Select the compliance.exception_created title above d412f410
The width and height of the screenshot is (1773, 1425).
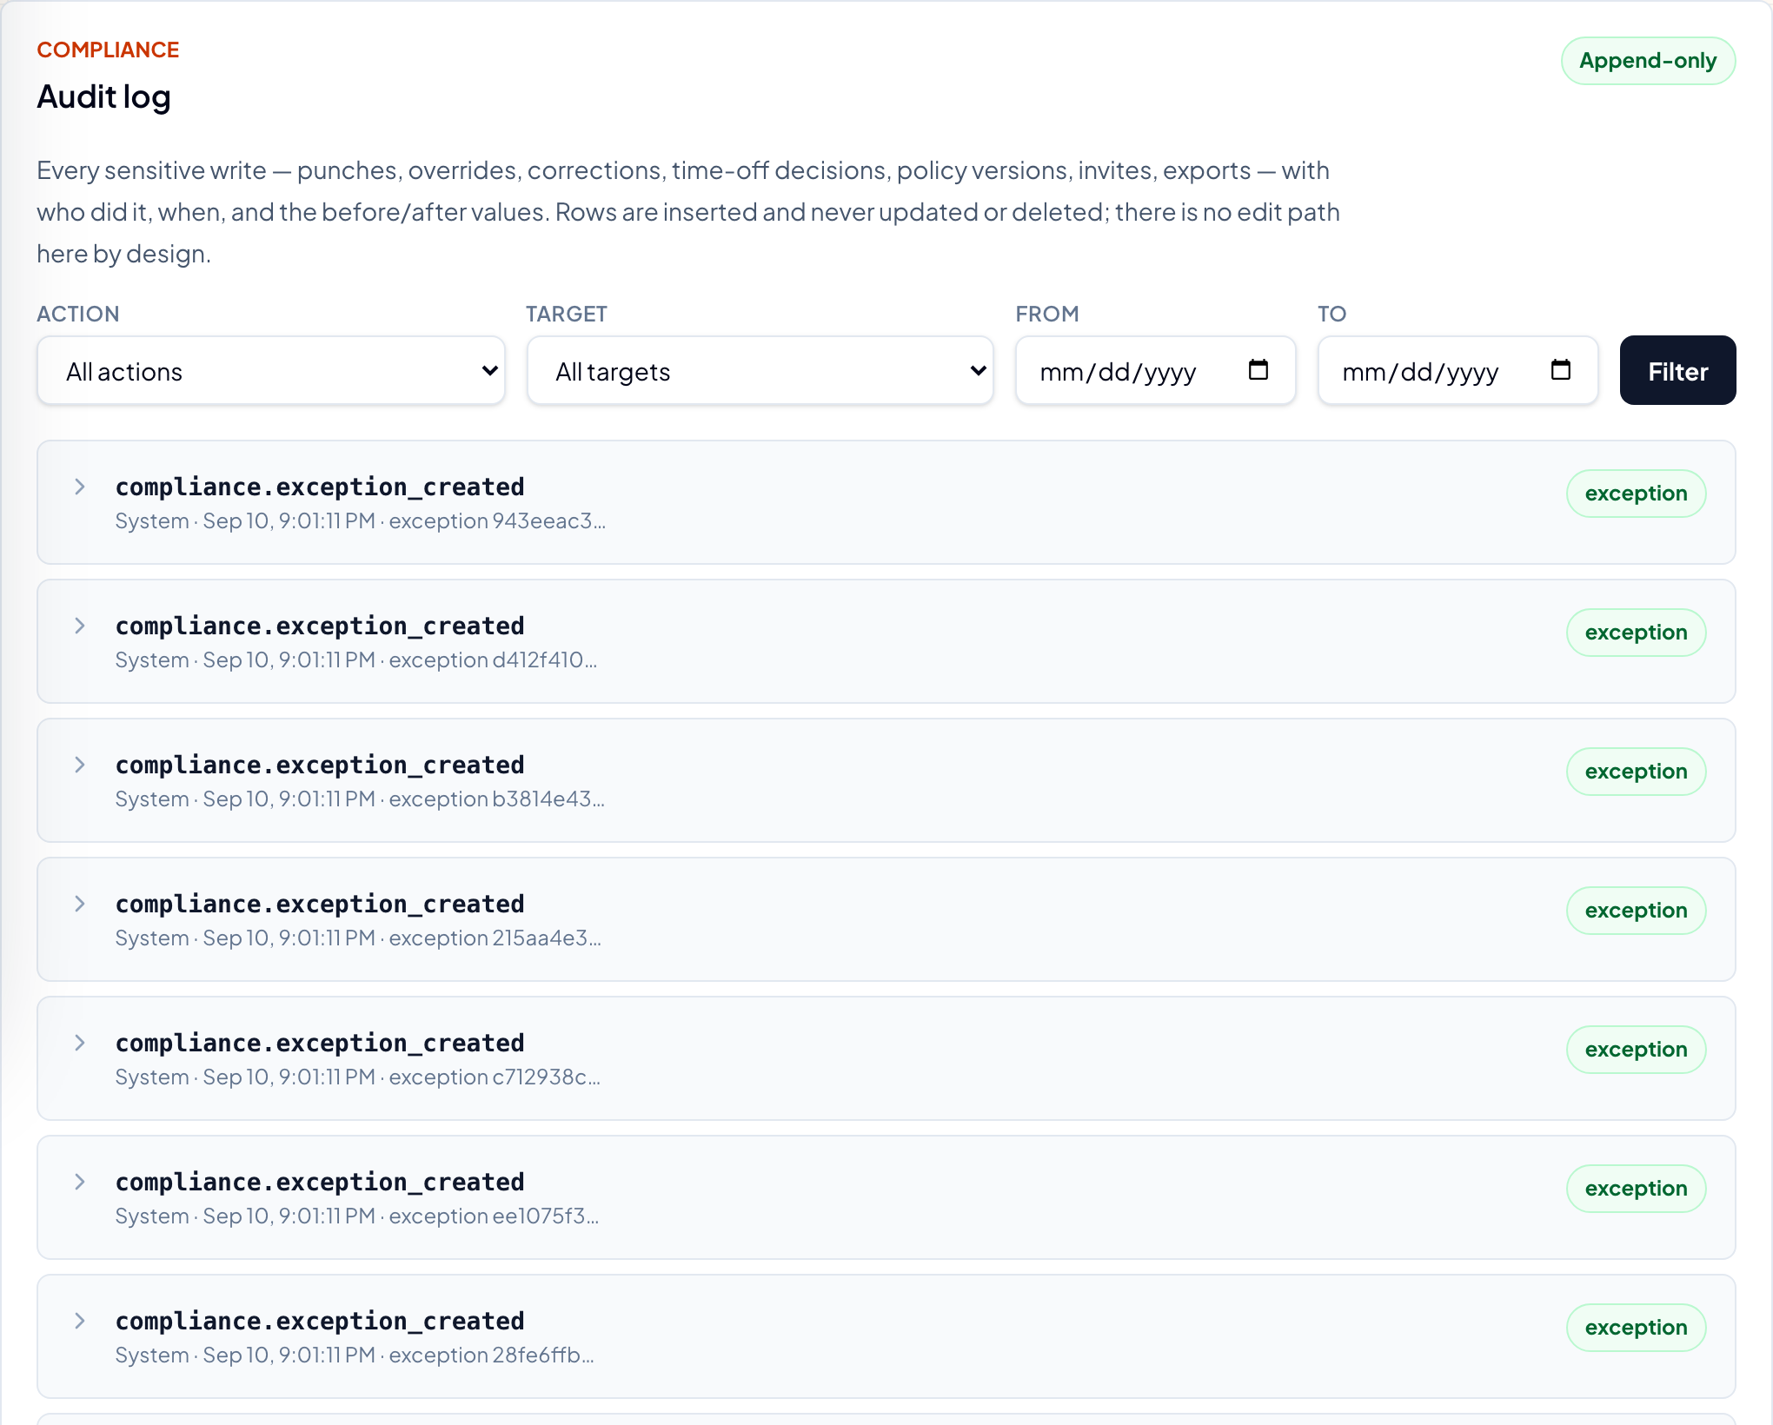point(320,626)
